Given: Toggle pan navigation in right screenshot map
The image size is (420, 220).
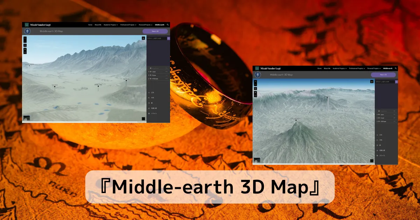Looking at the screenshot, I should coord(255,93).
